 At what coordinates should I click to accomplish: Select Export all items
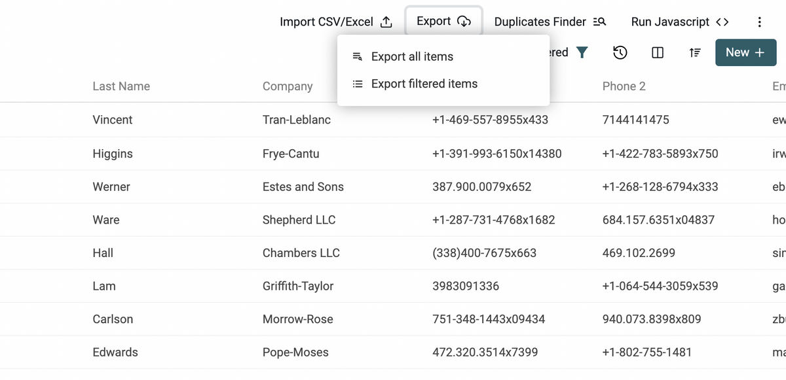(x=412, y=57)
